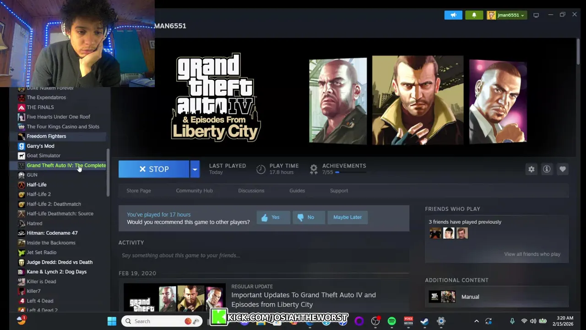Open the Important Updates news headline
The height and width of the screenshot is (330, 586).
click(x=304, y=300)
